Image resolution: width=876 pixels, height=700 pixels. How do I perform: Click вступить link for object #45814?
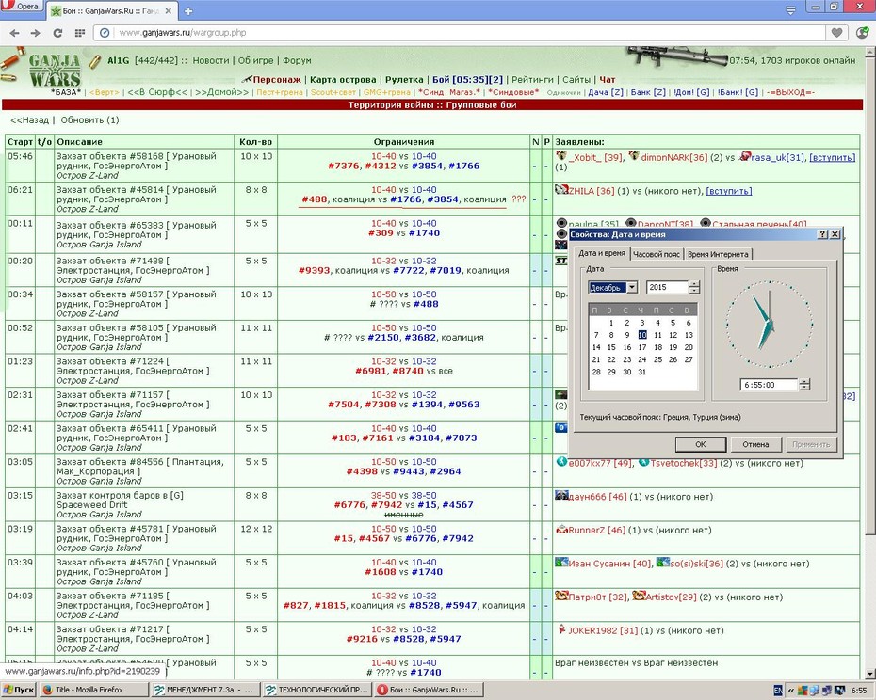(729, 191)
